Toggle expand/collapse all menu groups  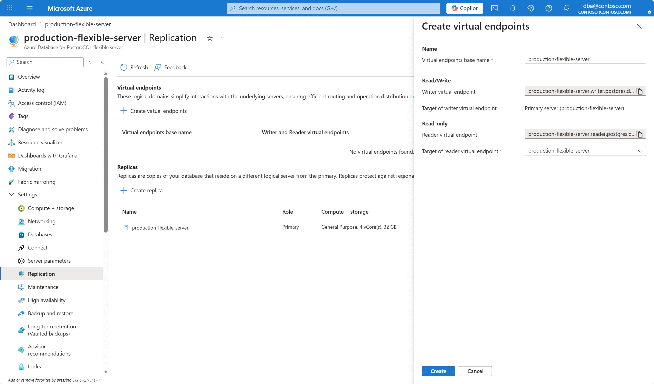coord(90,62)
